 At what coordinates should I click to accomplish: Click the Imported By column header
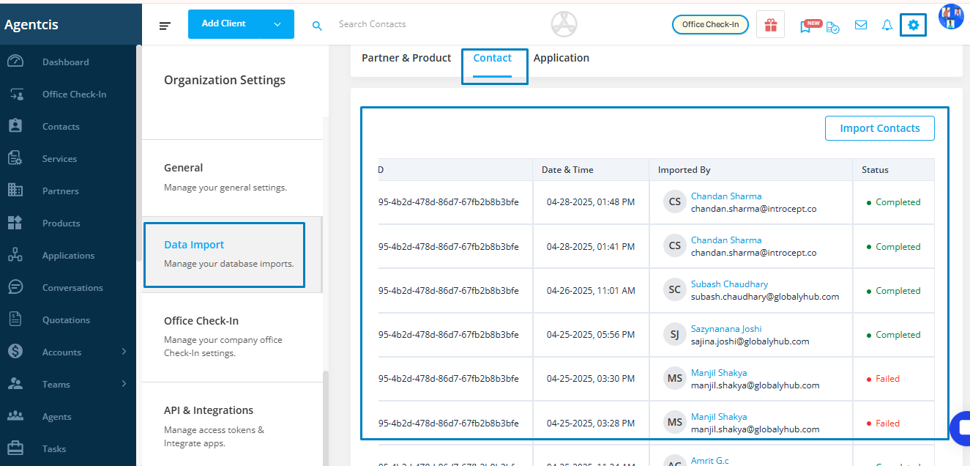[x=684, y=170]
